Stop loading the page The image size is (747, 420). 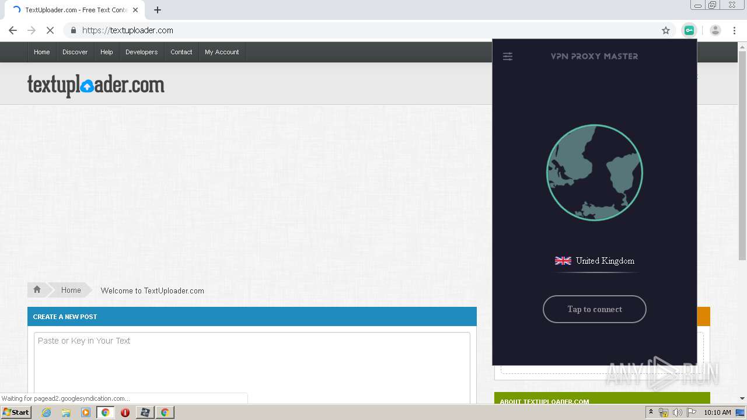pyautogui.click(x=50, y=30)
